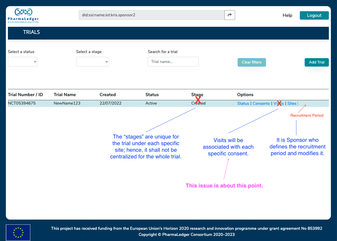Click the share arrow beside the DID field

(230, 15)
